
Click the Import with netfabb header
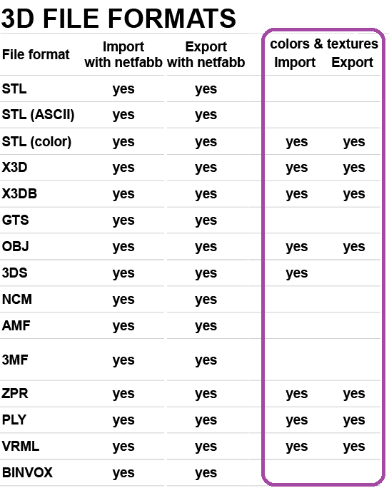click(123, 54)
